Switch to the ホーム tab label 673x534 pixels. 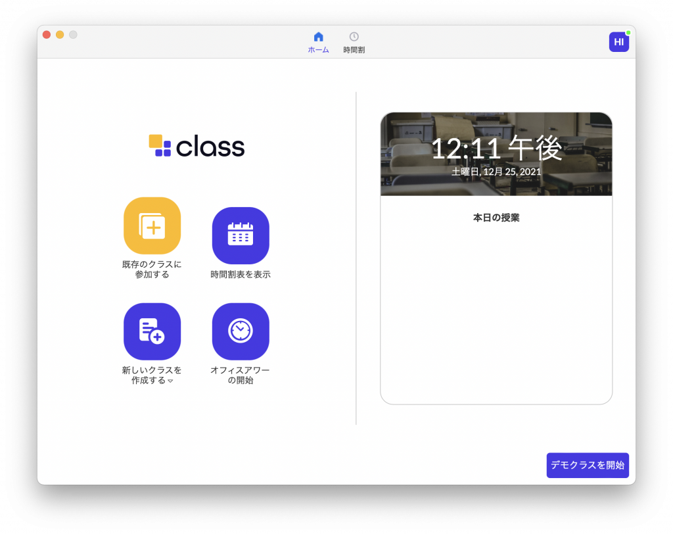point(318,50)
